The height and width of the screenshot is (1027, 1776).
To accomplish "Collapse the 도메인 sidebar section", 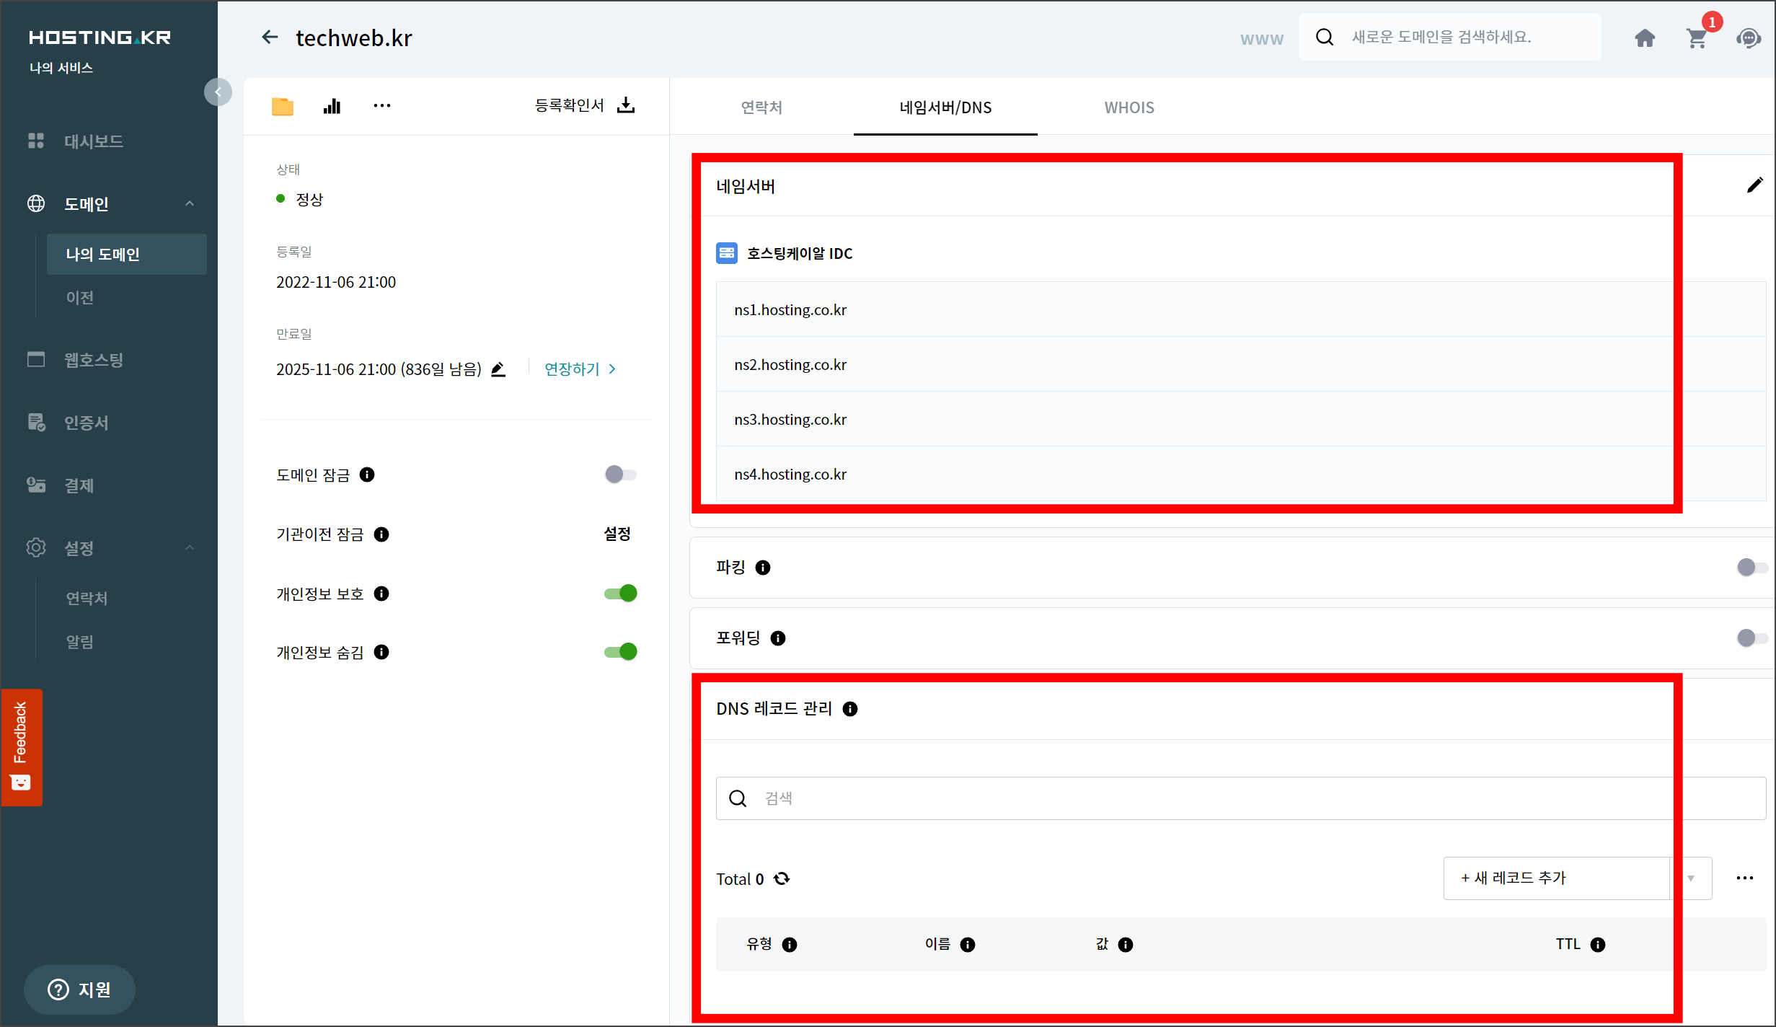I will pos(190,203).
